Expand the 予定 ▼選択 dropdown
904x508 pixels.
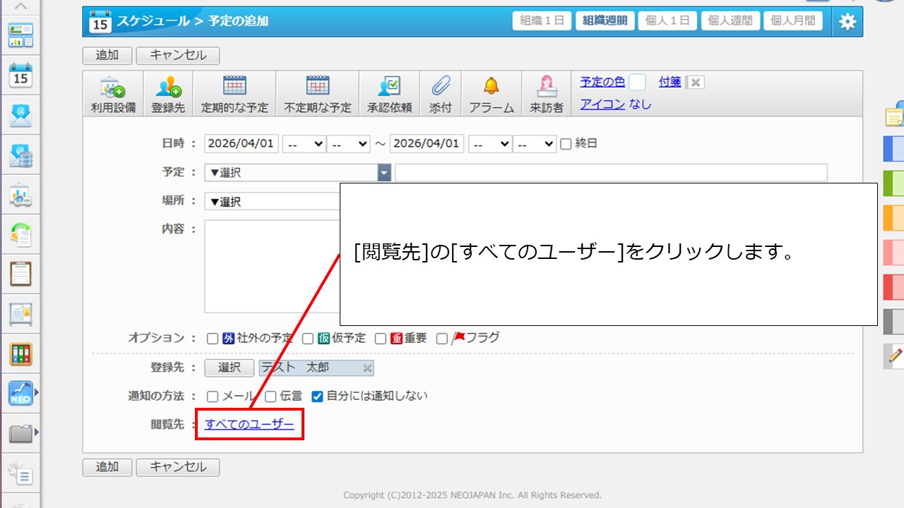click(x=383, y=173)
